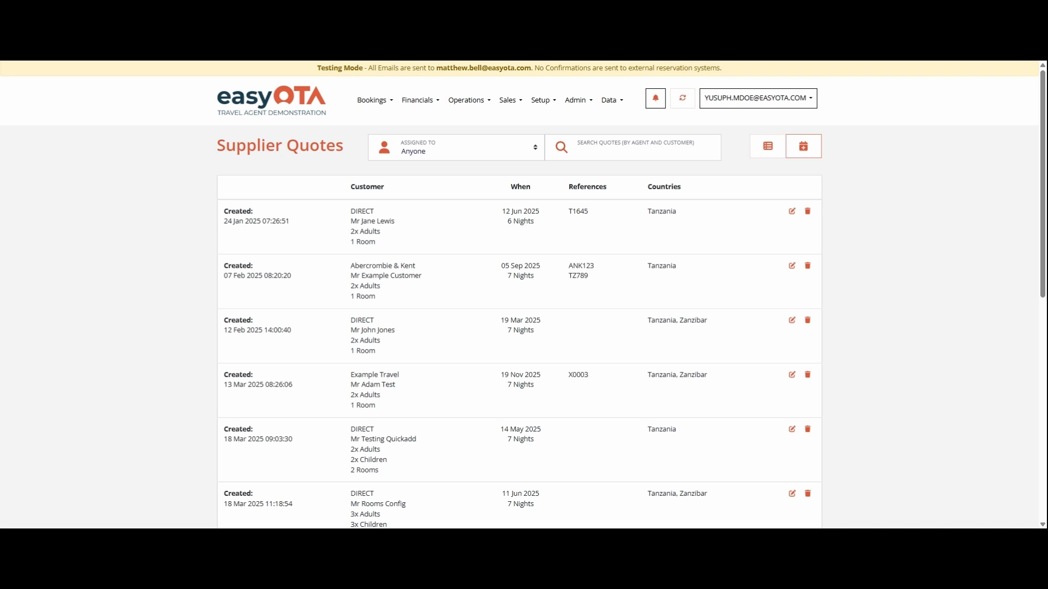Click the 07 Feb 2025 08:20:20 timestamp
This screenshot has width=1048, height=589.
point(257,275)
